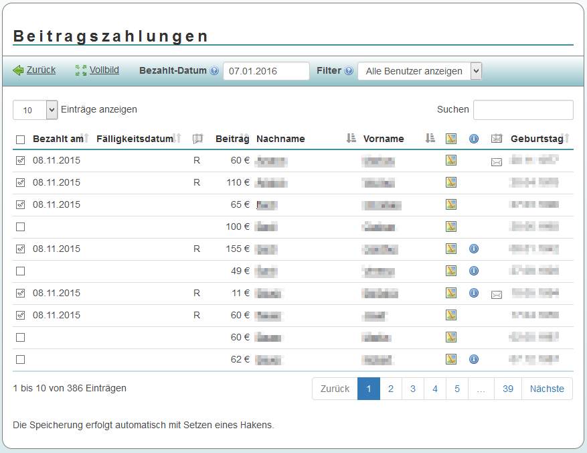This screenshot has height=453, width=587.
Task: Click help icon beside Bezahlt-Datum
Action: tap(214, 71)
